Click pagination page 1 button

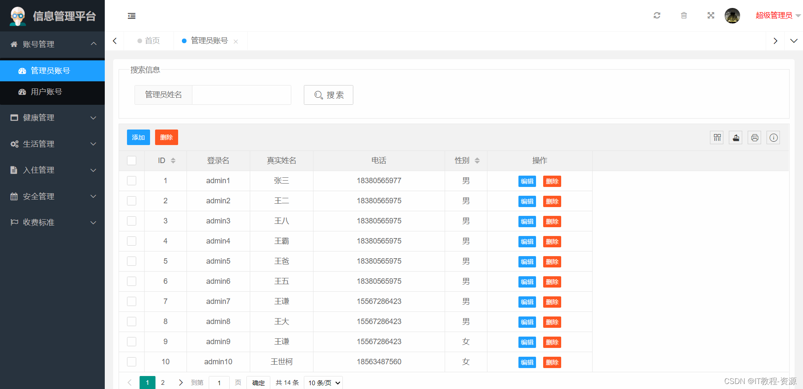147,383
